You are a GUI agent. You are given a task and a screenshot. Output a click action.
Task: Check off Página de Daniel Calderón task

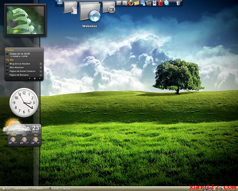[x=7, y=71]
